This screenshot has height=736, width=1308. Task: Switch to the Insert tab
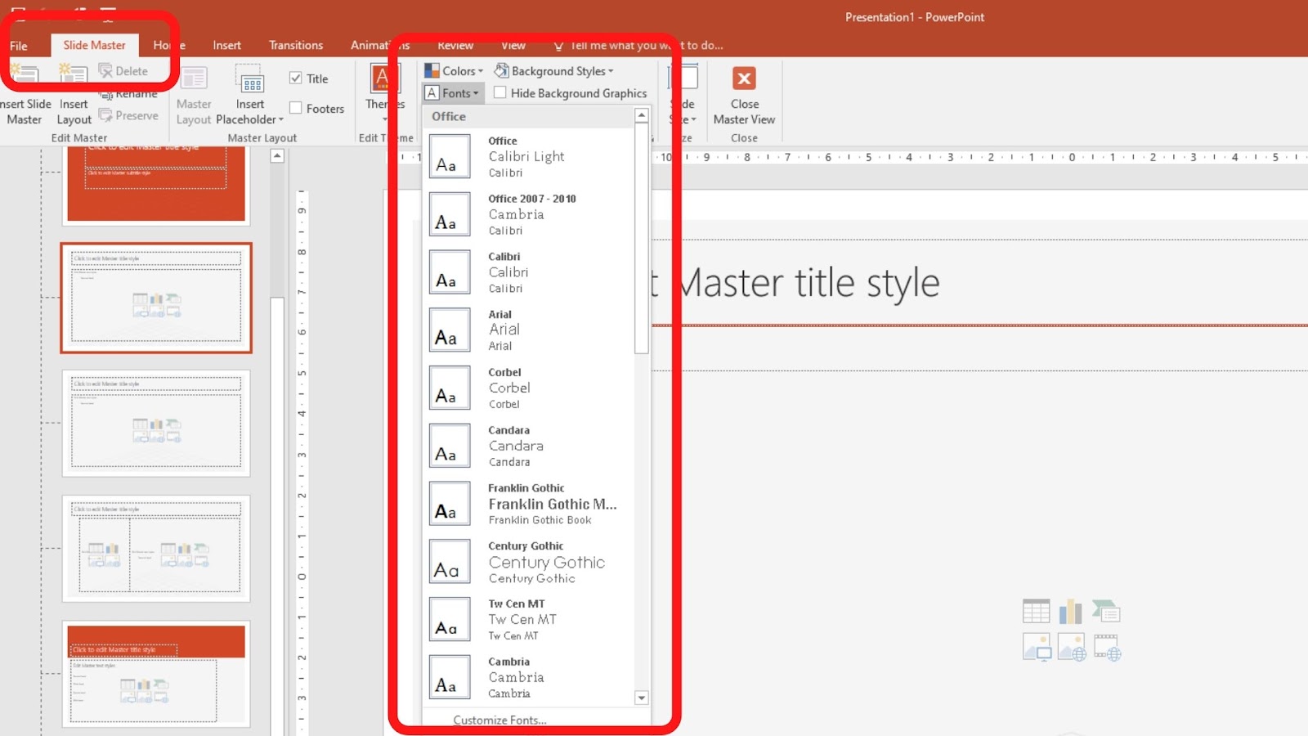(x=227, y=45)
